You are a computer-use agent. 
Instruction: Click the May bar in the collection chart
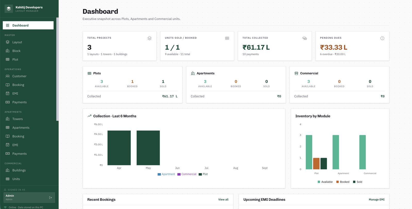pyautogui.click(x=148, y=148)
